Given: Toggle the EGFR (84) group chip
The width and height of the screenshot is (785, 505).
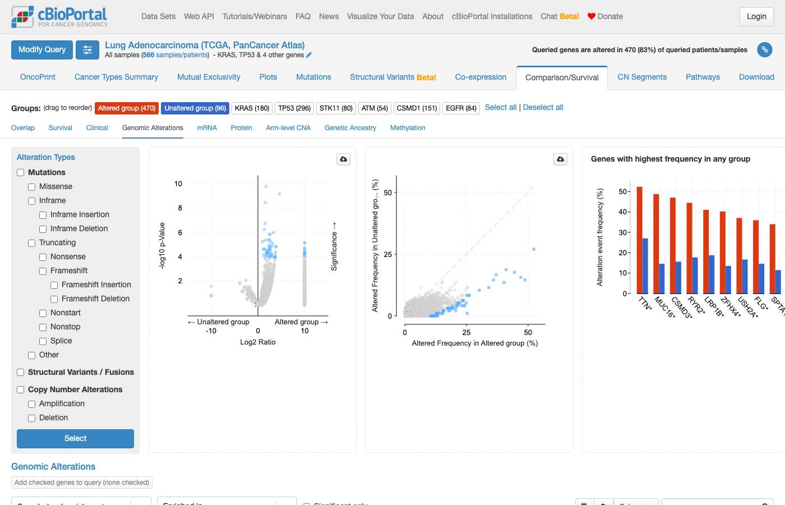Looking at the screenshot, I should pyautogui.click(x=461, y=108).
